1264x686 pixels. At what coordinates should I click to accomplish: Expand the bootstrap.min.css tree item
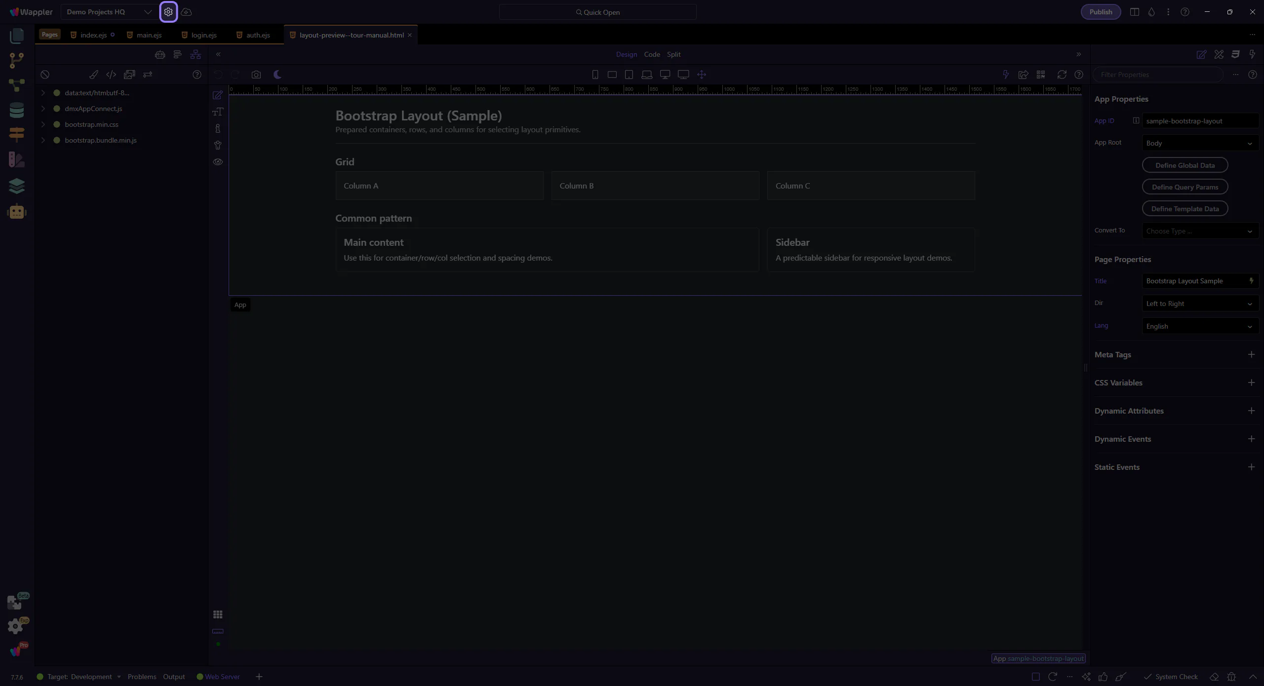[43, 124]
